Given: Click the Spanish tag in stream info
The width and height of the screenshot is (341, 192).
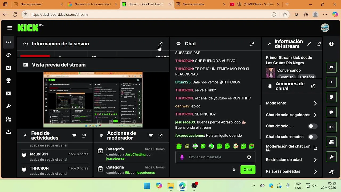Looking at the screenshot, I should [286, 77].
